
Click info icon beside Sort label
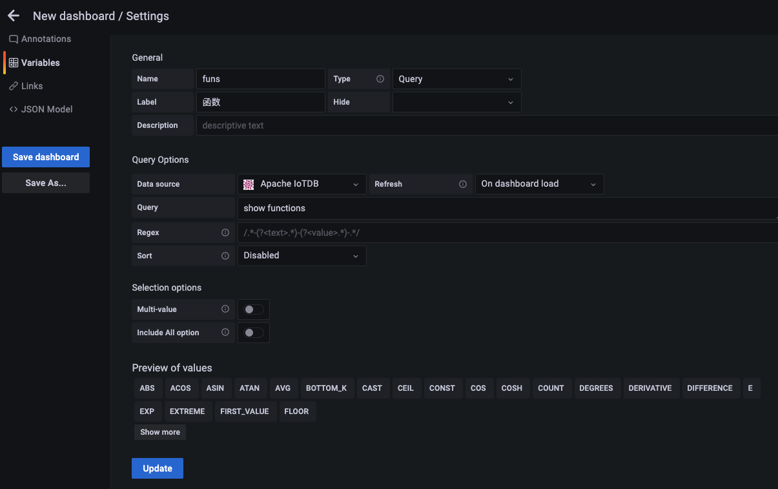point(225,256)
